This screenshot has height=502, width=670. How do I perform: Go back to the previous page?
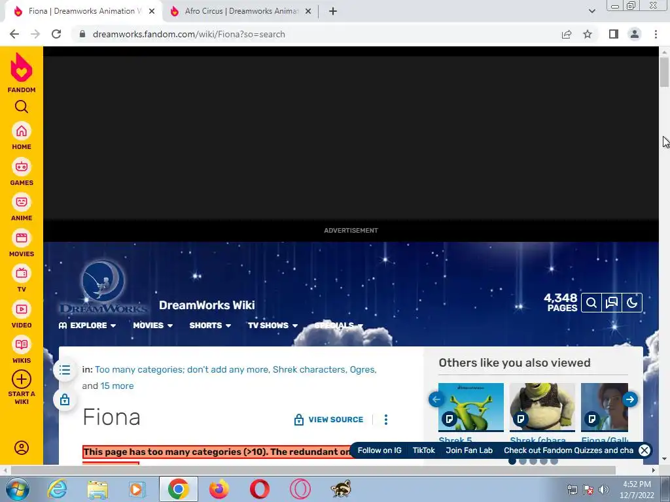(x=14, y=34)
